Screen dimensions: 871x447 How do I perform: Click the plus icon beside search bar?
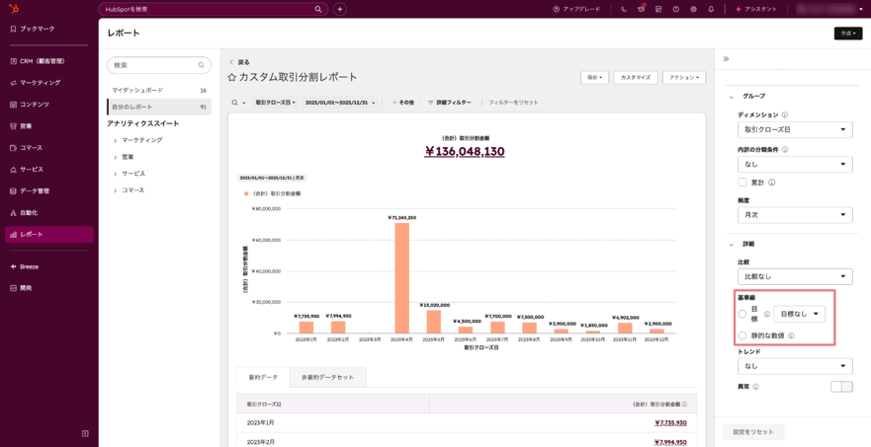tap(339, 9)
